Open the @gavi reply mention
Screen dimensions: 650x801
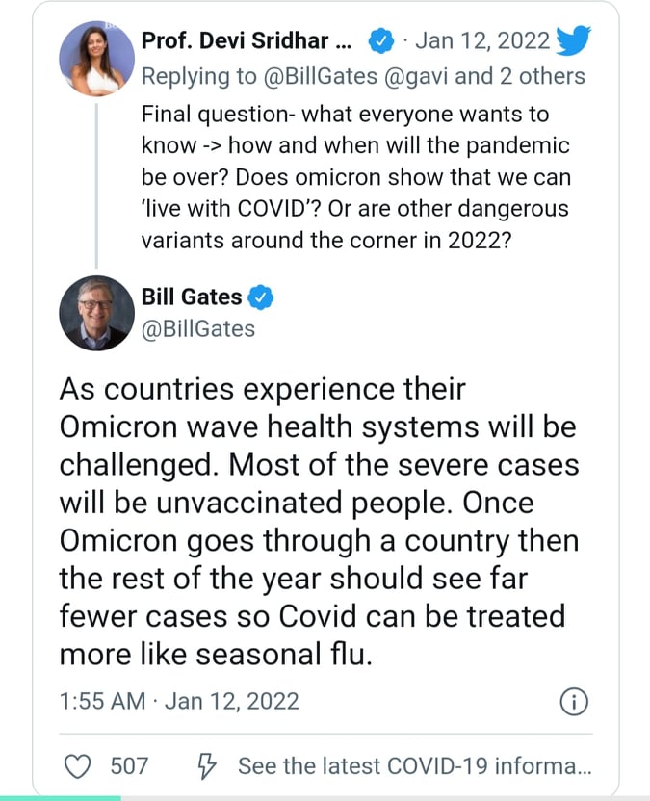click(416, 77)
